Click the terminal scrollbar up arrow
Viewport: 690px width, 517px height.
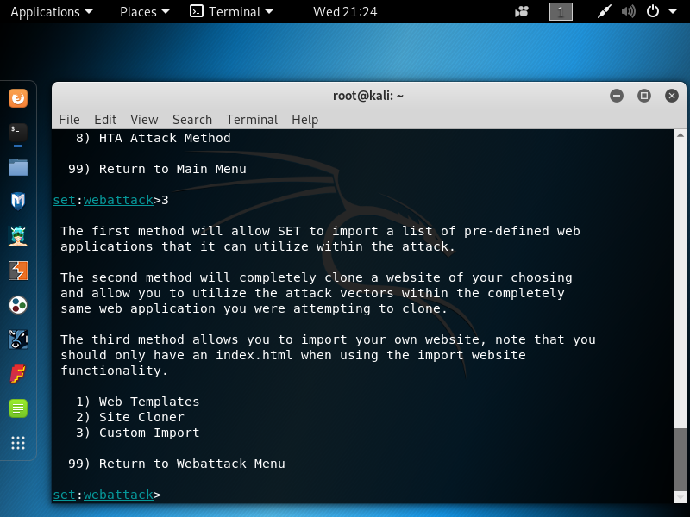tap(681, 135)
